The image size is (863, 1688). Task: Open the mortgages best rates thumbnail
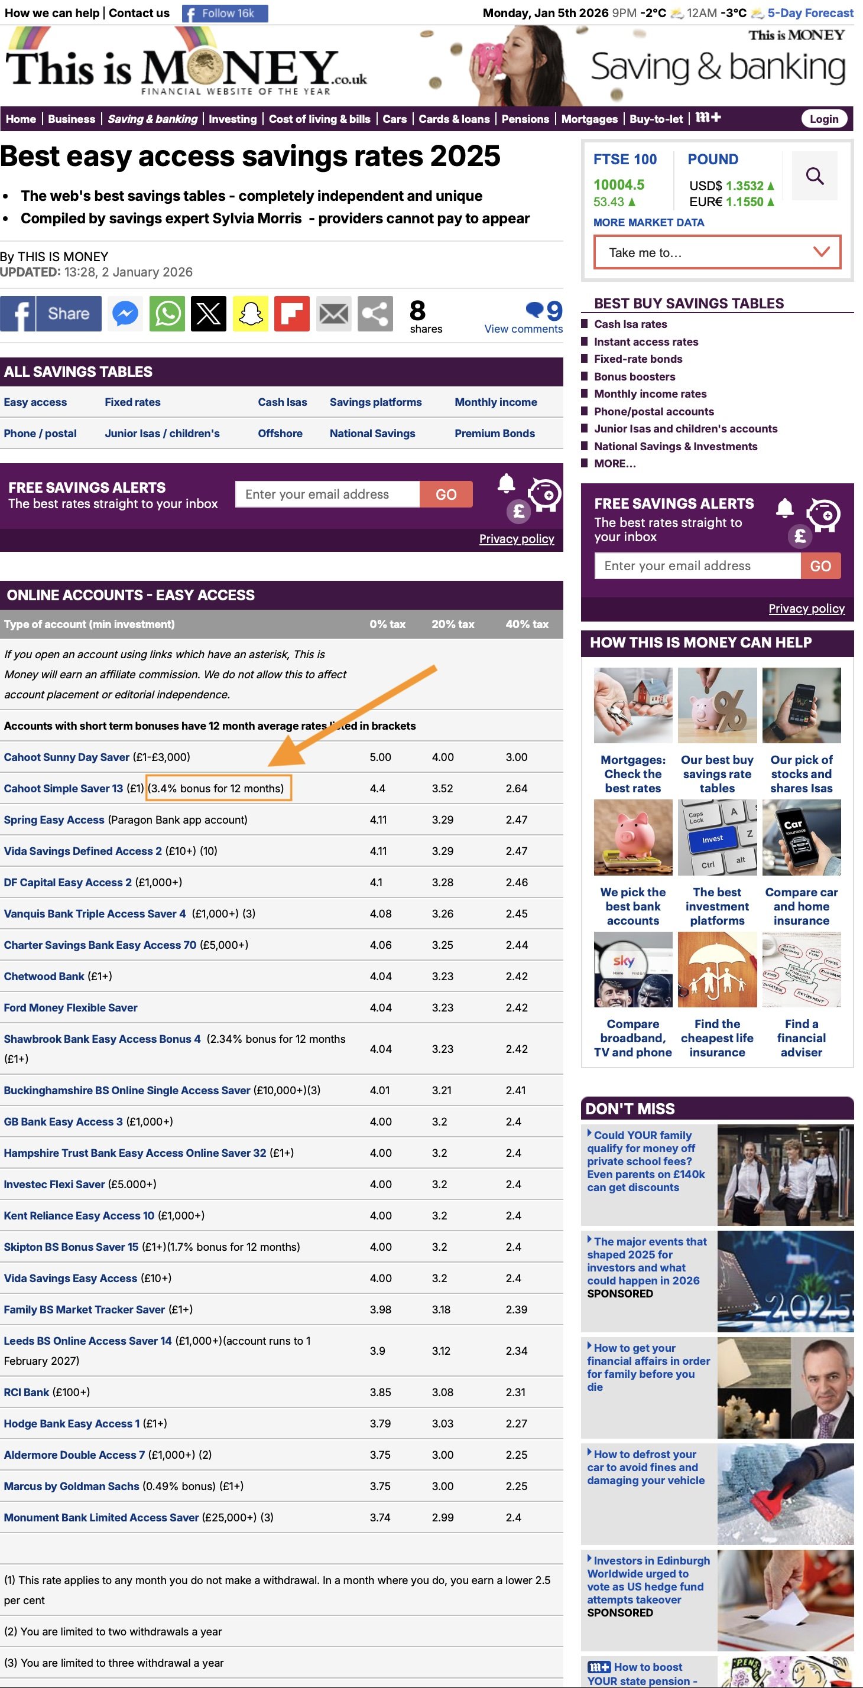[x=633, y=705]
